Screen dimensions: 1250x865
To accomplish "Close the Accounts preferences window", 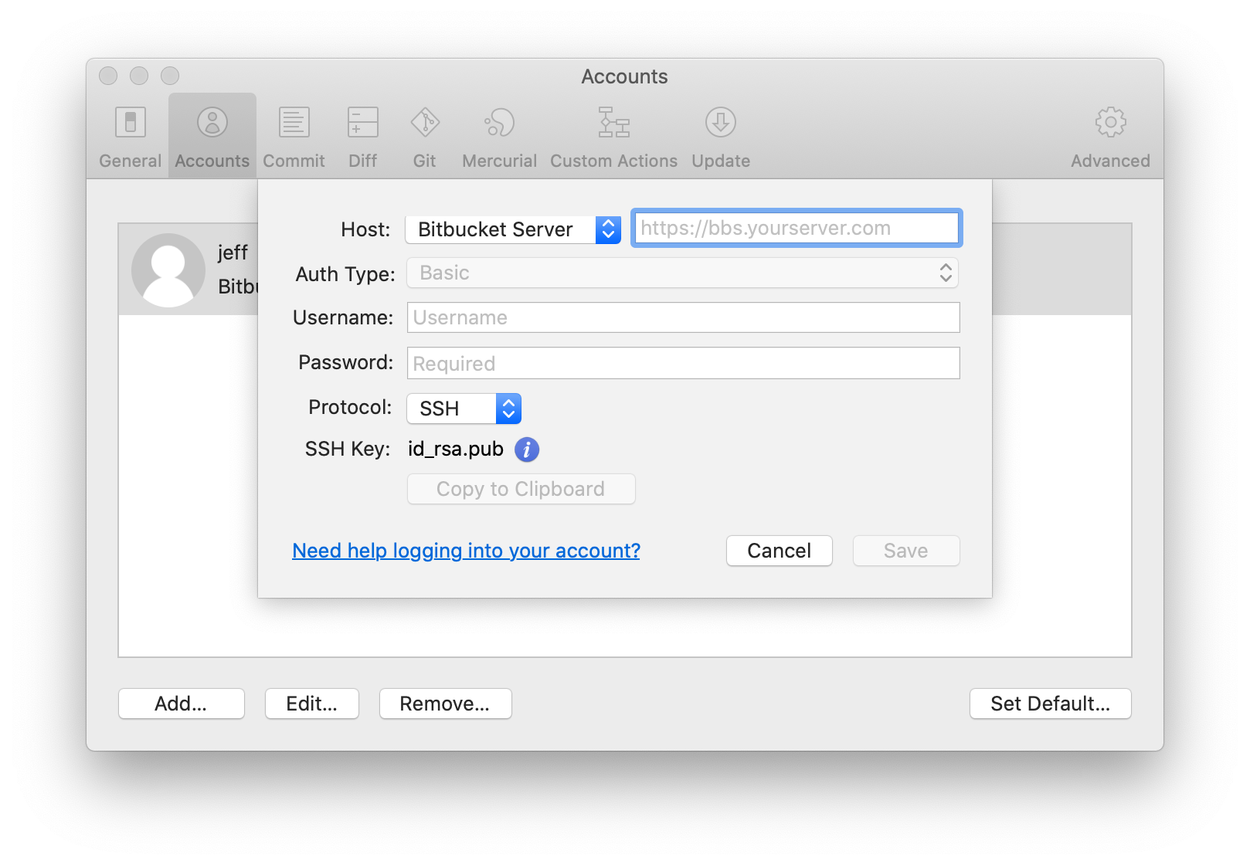I will coord(108,76).
